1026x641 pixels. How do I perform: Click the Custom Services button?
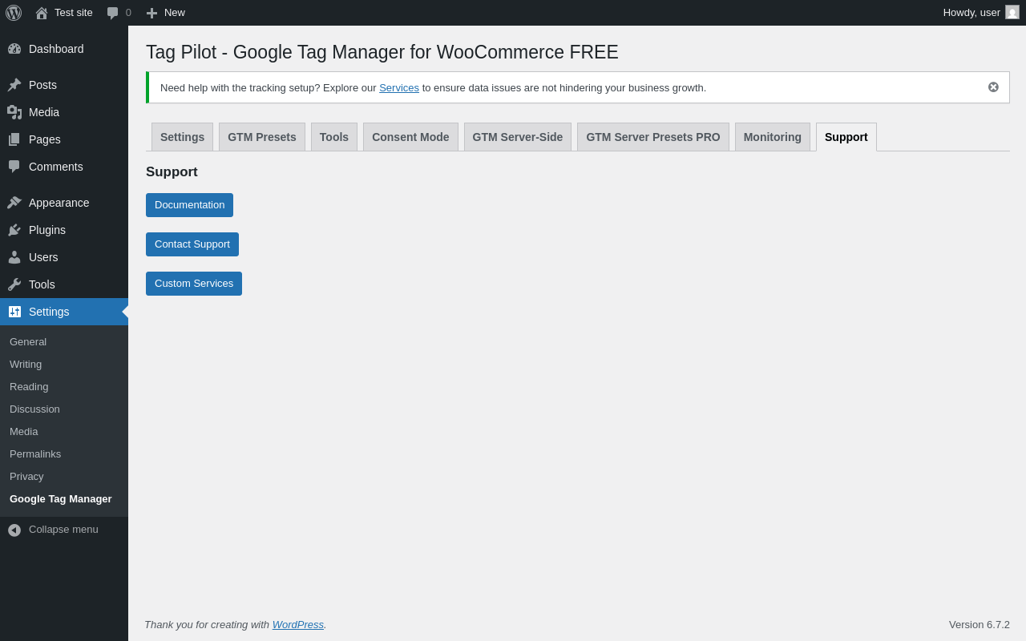(x=194, y=284)
